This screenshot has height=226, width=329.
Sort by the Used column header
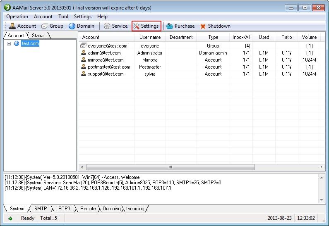[264, 37]
